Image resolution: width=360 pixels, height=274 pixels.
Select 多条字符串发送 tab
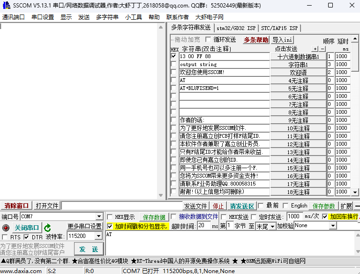click(191, 28)
